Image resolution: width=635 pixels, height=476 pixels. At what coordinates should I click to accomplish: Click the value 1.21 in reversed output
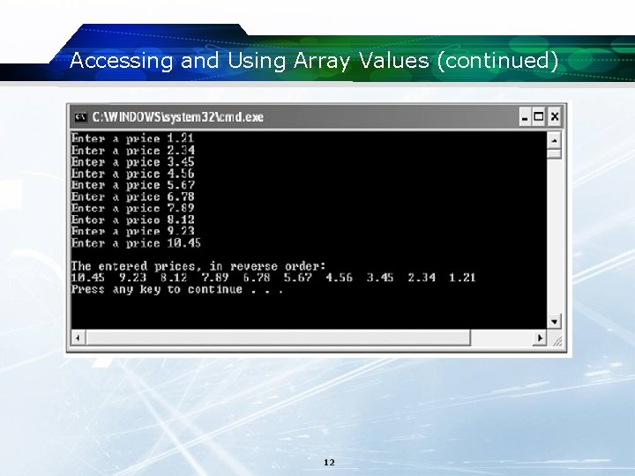point(462,278)
